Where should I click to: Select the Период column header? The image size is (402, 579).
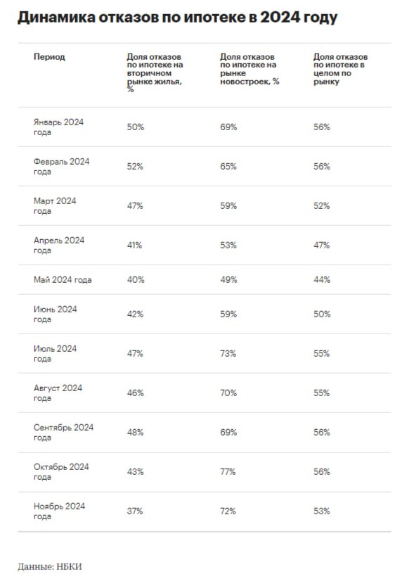tap(49, 57)
